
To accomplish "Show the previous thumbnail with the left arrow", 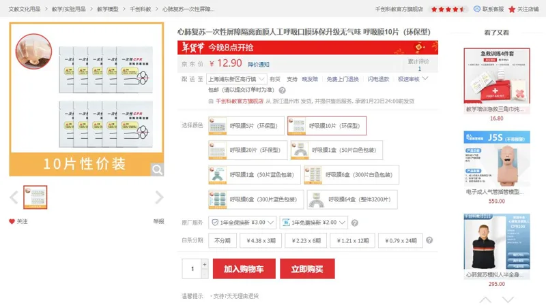I will (x=14, y=197).
